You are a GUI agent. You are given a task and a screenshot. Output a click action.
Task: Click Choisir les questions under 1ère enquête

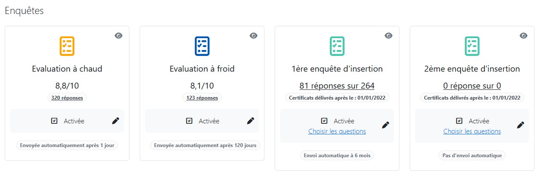tap(337, 131)
